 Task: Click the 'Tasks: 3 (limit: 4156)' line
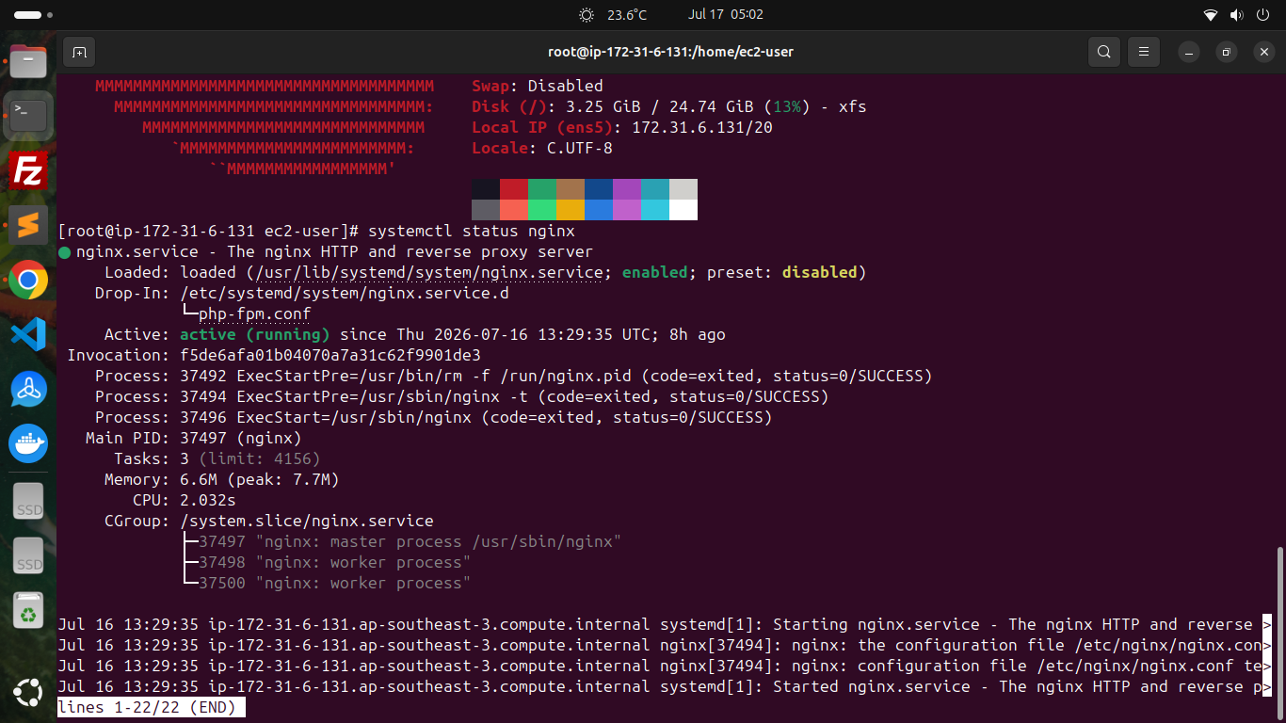pos(217,458)
